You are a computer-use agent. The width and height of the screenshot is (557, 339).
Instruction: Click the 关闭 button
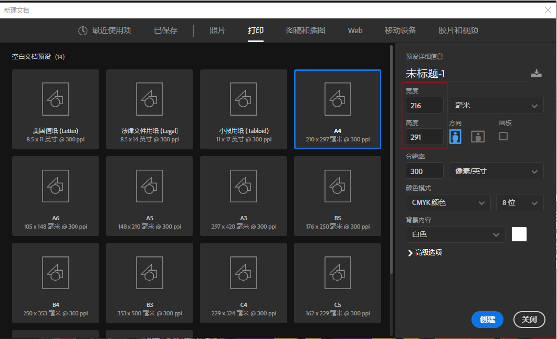tap(529, 320)
